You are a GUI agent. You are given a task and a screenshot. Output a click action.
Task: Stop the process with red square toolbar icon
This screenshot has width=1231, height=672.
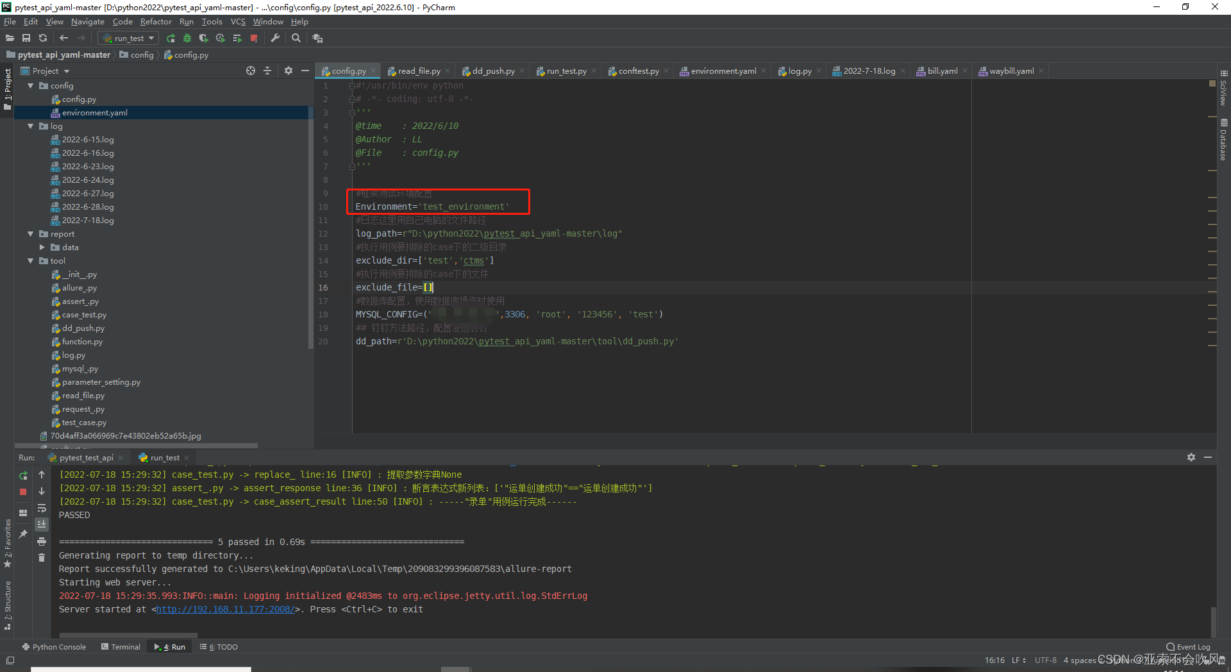(254, 38)
